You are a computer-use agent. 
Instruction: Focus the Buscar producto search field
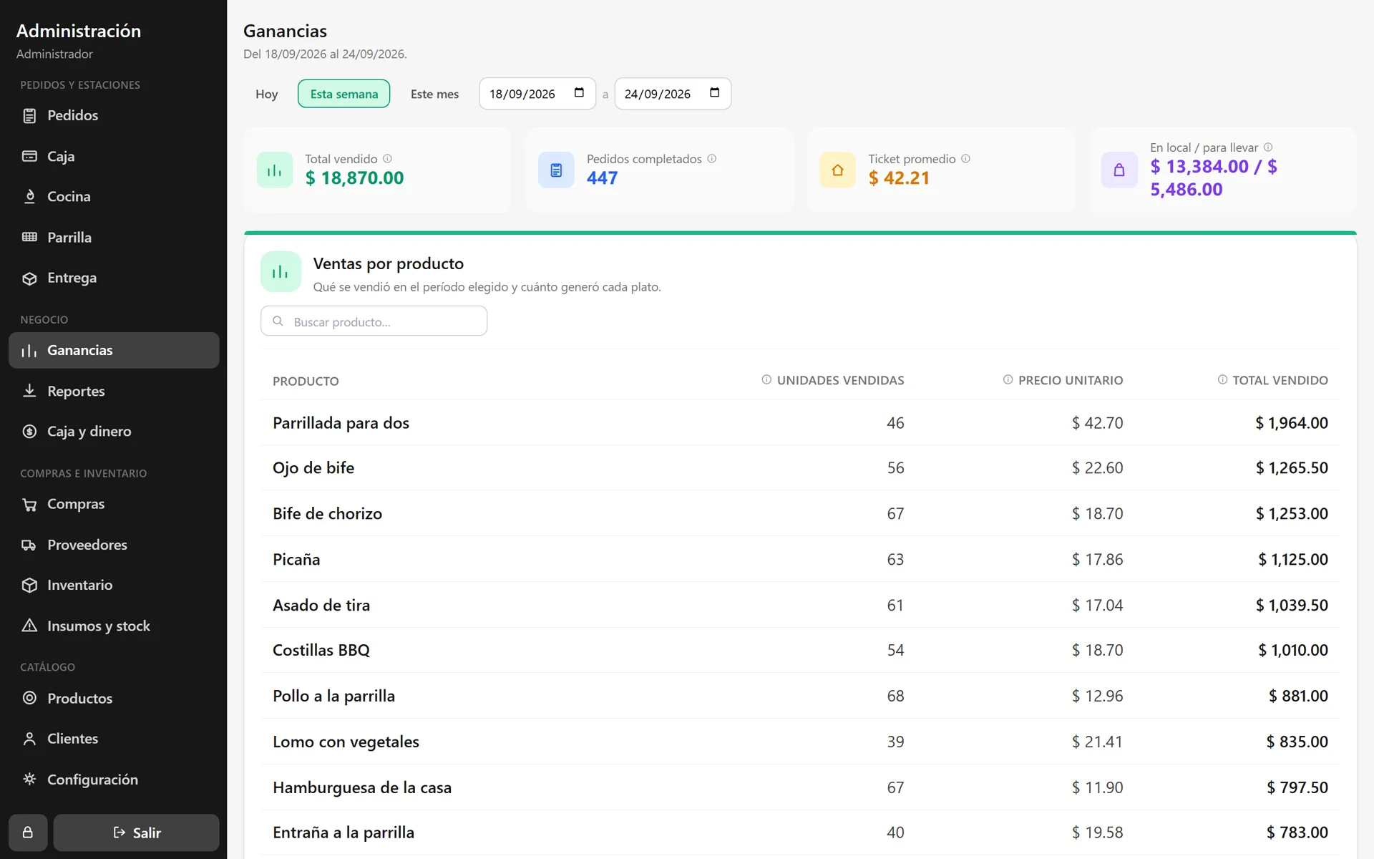point(374,321)
